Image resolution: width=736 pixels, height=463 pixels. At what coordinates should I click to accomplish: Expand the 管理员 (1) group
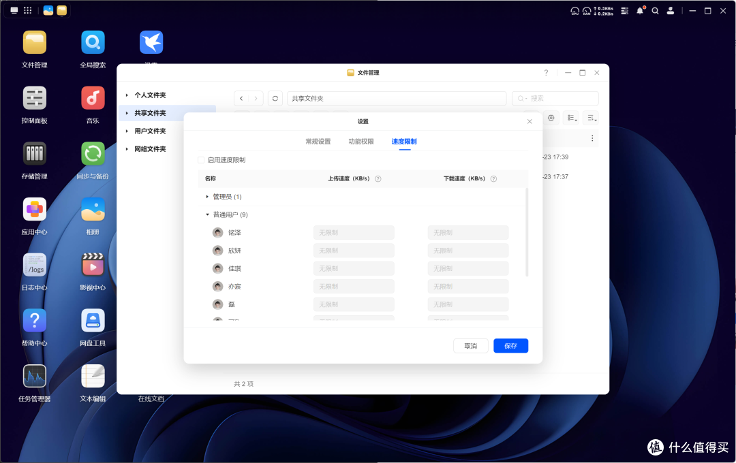coord(207,197)
